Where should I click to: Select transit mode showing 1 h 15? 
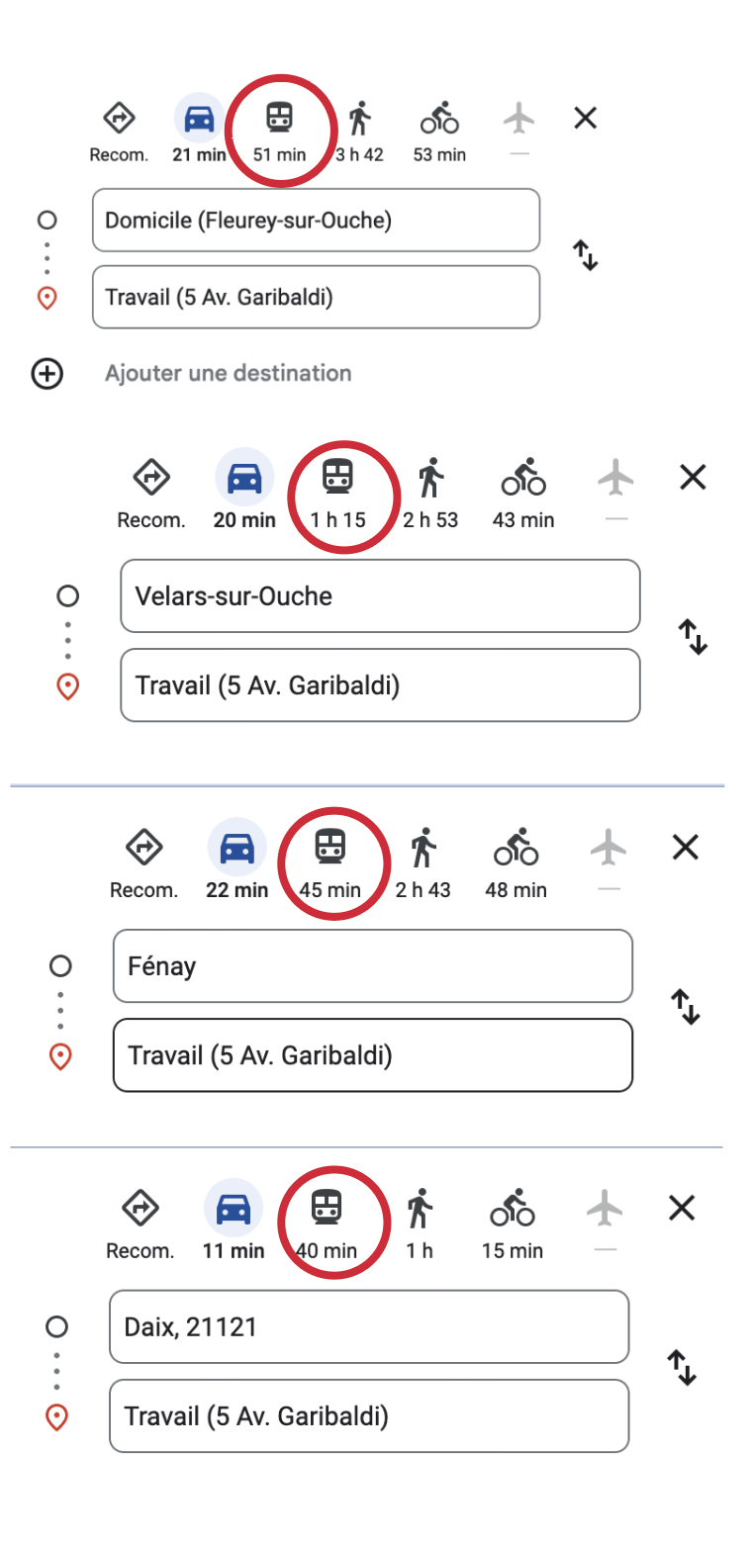[x=339, y=479]
